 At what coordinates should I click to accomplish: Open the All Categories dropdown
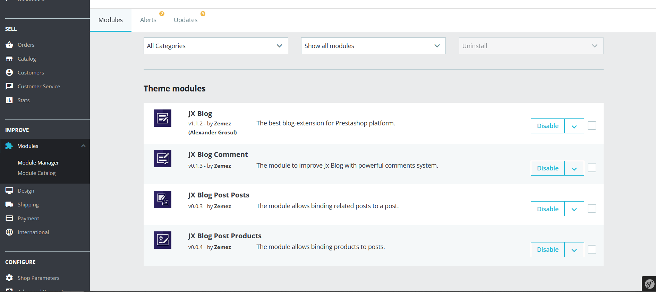(x=215, y=46)
